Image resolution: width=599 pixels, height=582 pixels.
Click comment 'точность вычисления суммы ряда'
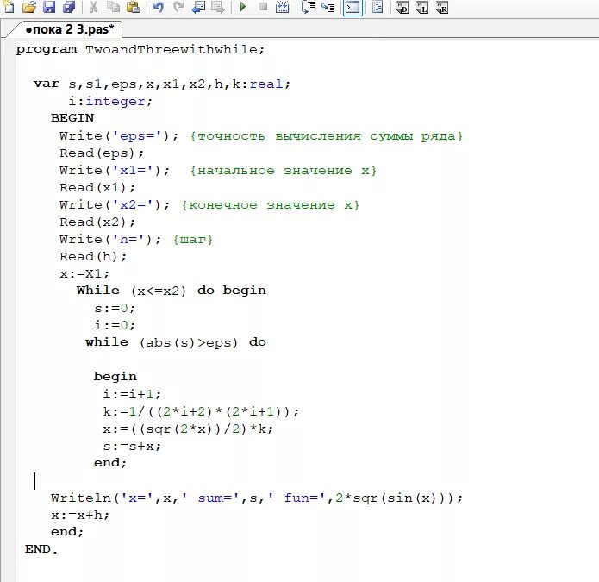point(327,136)
